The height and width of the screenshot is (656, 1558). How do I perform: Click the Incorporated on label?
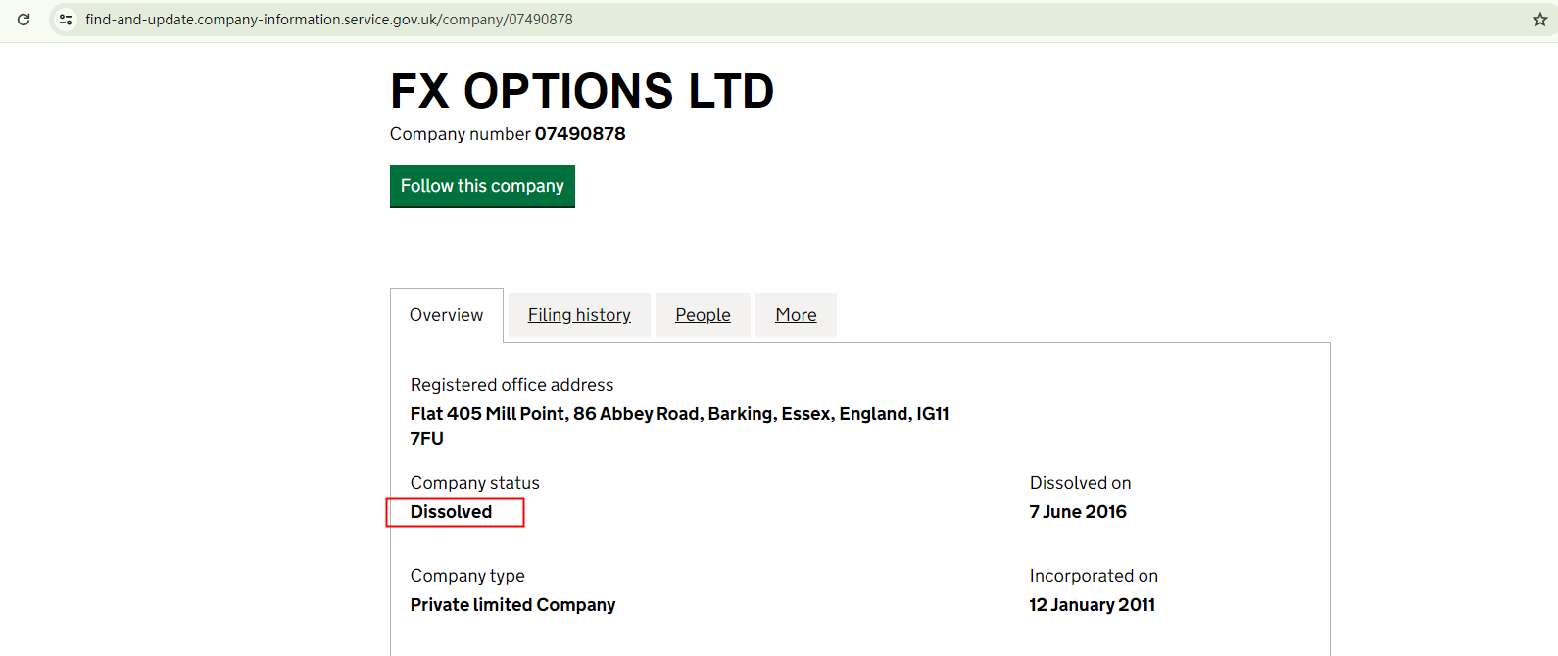click(1094, 576)
